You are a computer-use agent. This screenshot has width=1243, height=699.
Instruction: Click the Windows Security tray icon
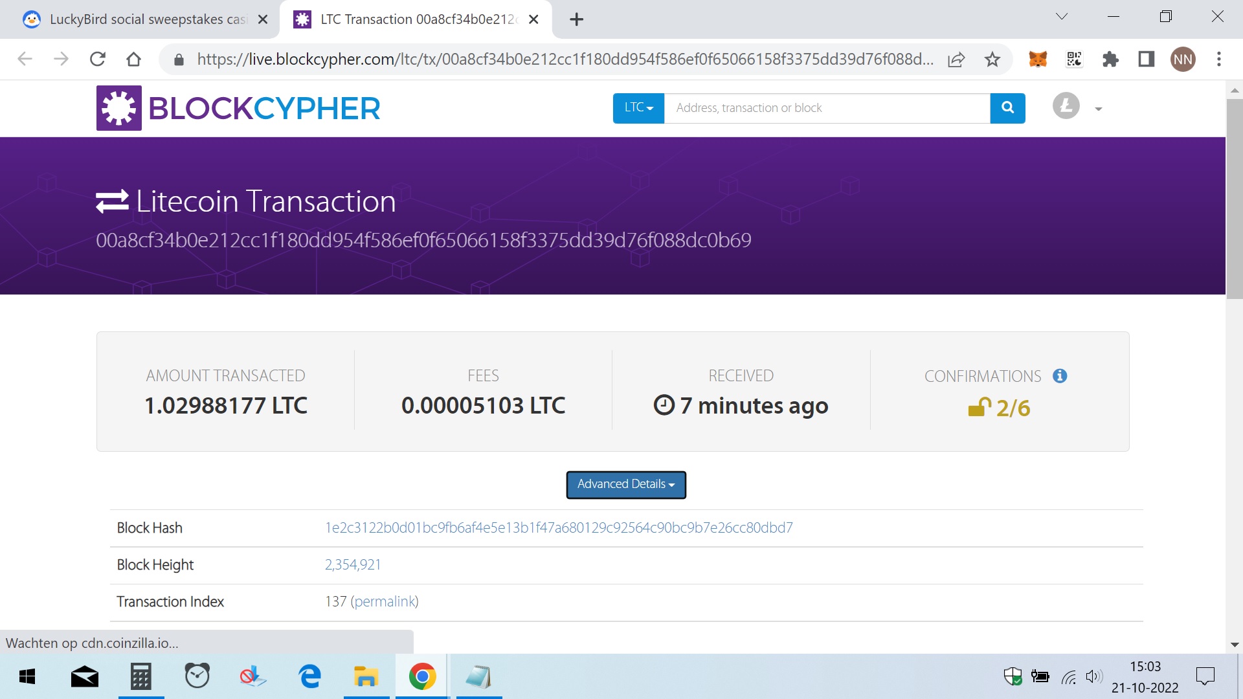point(1013,677)
